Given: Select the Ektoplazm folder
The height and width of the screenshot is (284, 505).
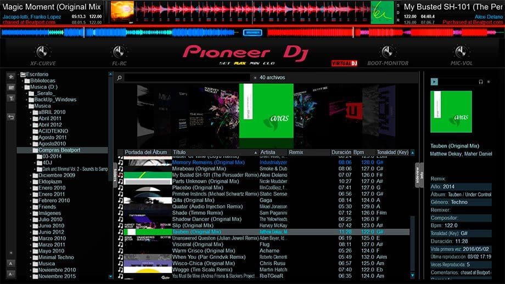Looking at the screenshot, I should click(50, 181).
